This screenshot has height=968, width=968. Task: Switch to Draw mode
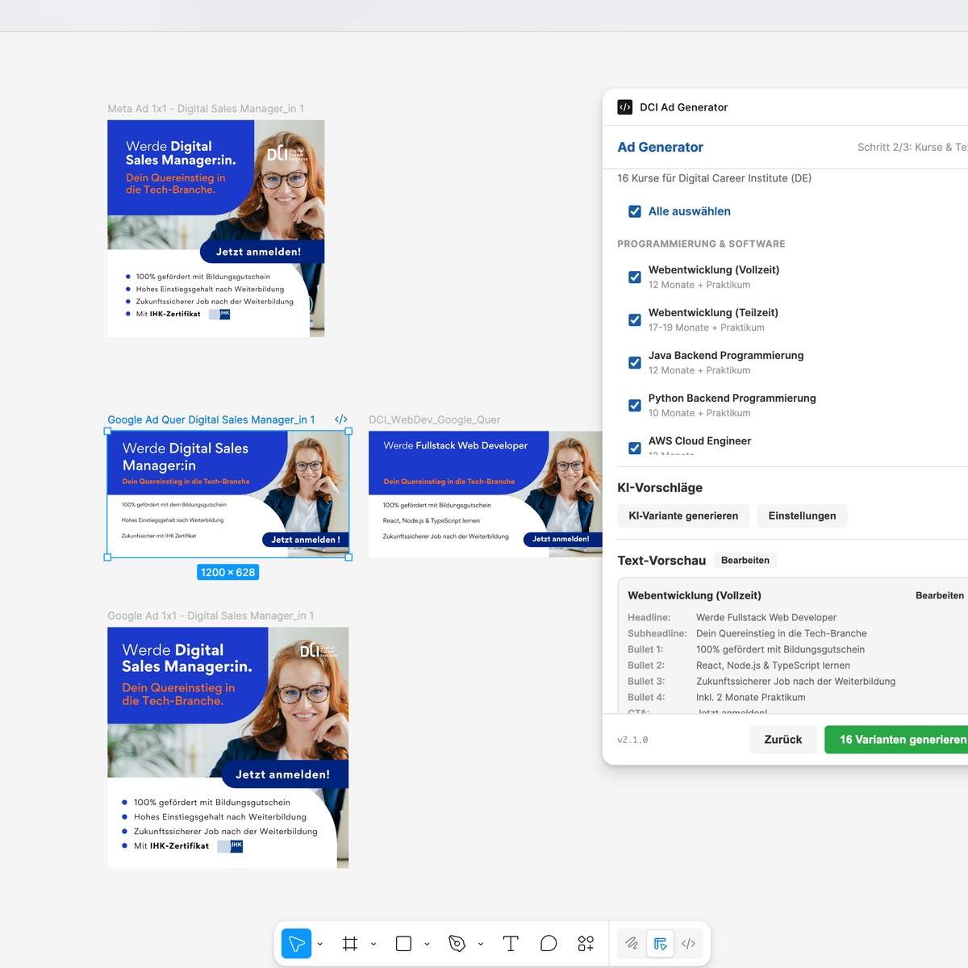[632, 943]
